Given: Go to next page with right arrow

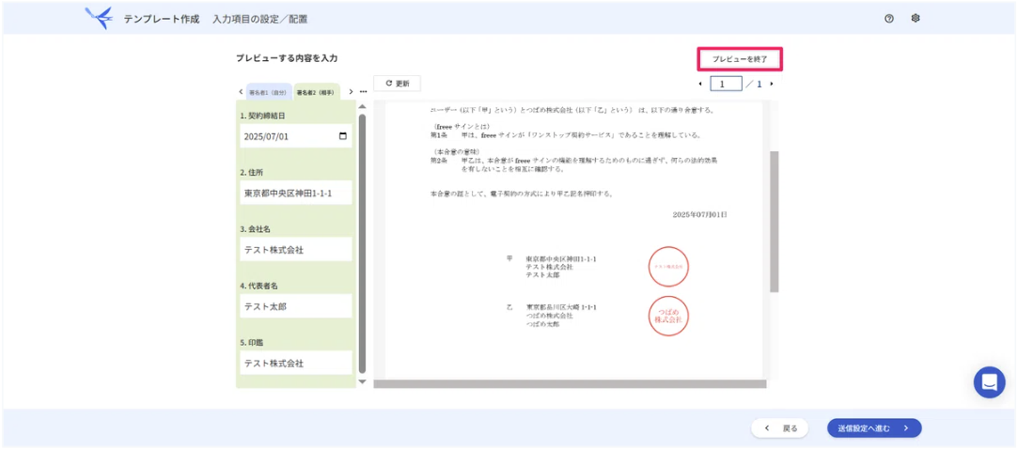Looking at the screenshot, I should tap(772, 85).
